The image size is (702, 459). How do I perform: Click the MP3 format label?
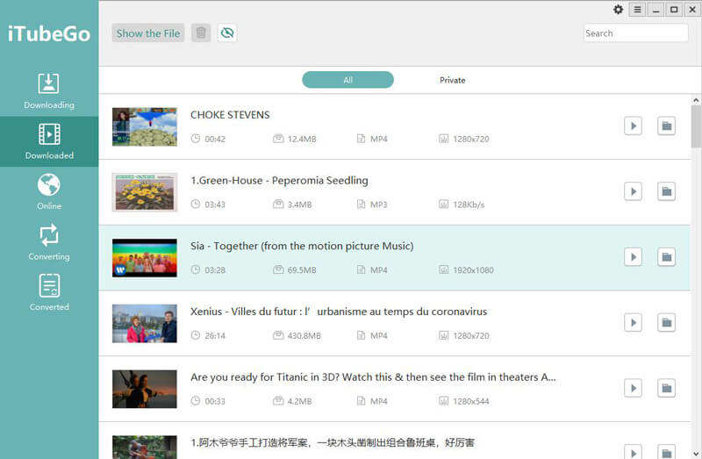click(x=379, y=204)
